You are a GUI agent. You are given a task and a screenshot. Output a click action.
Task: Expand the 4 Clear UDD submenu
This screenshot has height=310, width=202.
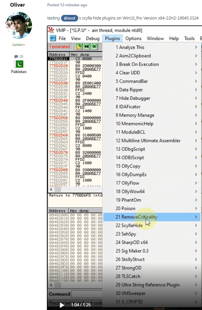(152, 73)
